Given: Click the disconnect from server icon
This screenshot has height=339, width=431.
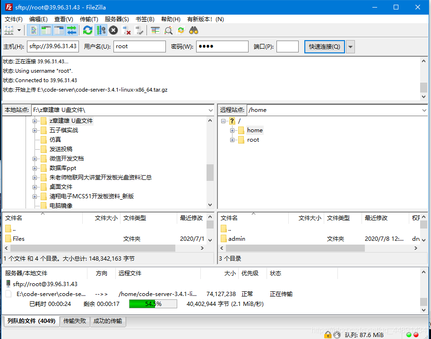Looking at the screenshot, I should coord(126,30).
